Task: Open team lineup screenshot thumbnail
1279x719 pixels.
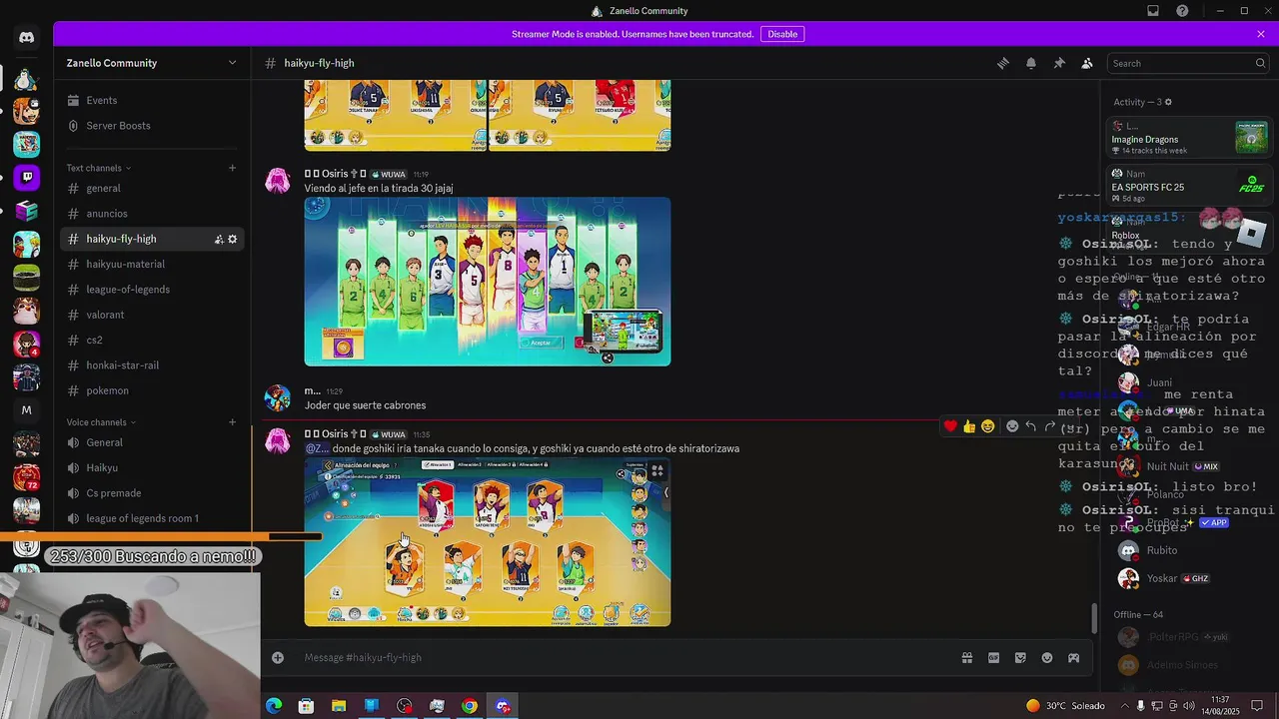Action: pos(488,542)
